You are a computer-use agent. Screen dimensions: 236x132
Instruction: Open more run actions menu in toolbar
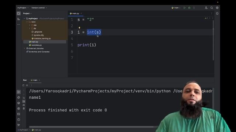(x=194, y=8)
